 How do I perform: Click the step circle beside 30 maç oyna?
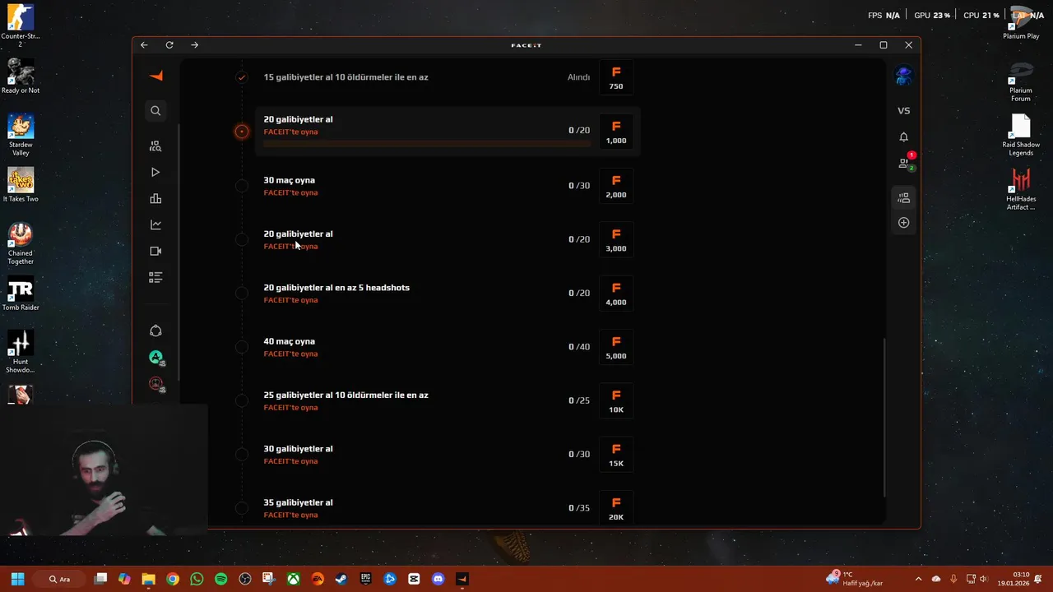(x=241, y=186)
